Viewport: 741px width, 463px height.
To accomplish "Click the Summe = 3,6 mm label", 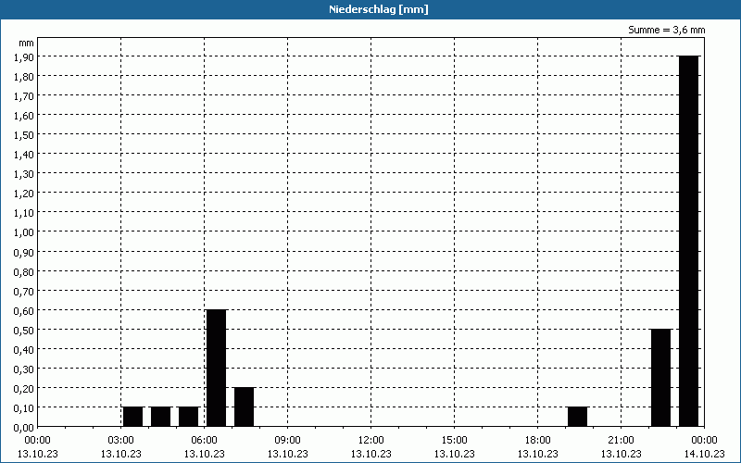I will pyautogui.click(x=666, y=30).
